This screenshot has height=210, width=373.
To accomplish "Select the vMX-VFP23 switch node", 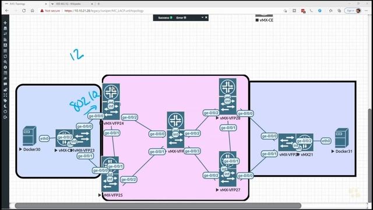I will pos(82,138).
